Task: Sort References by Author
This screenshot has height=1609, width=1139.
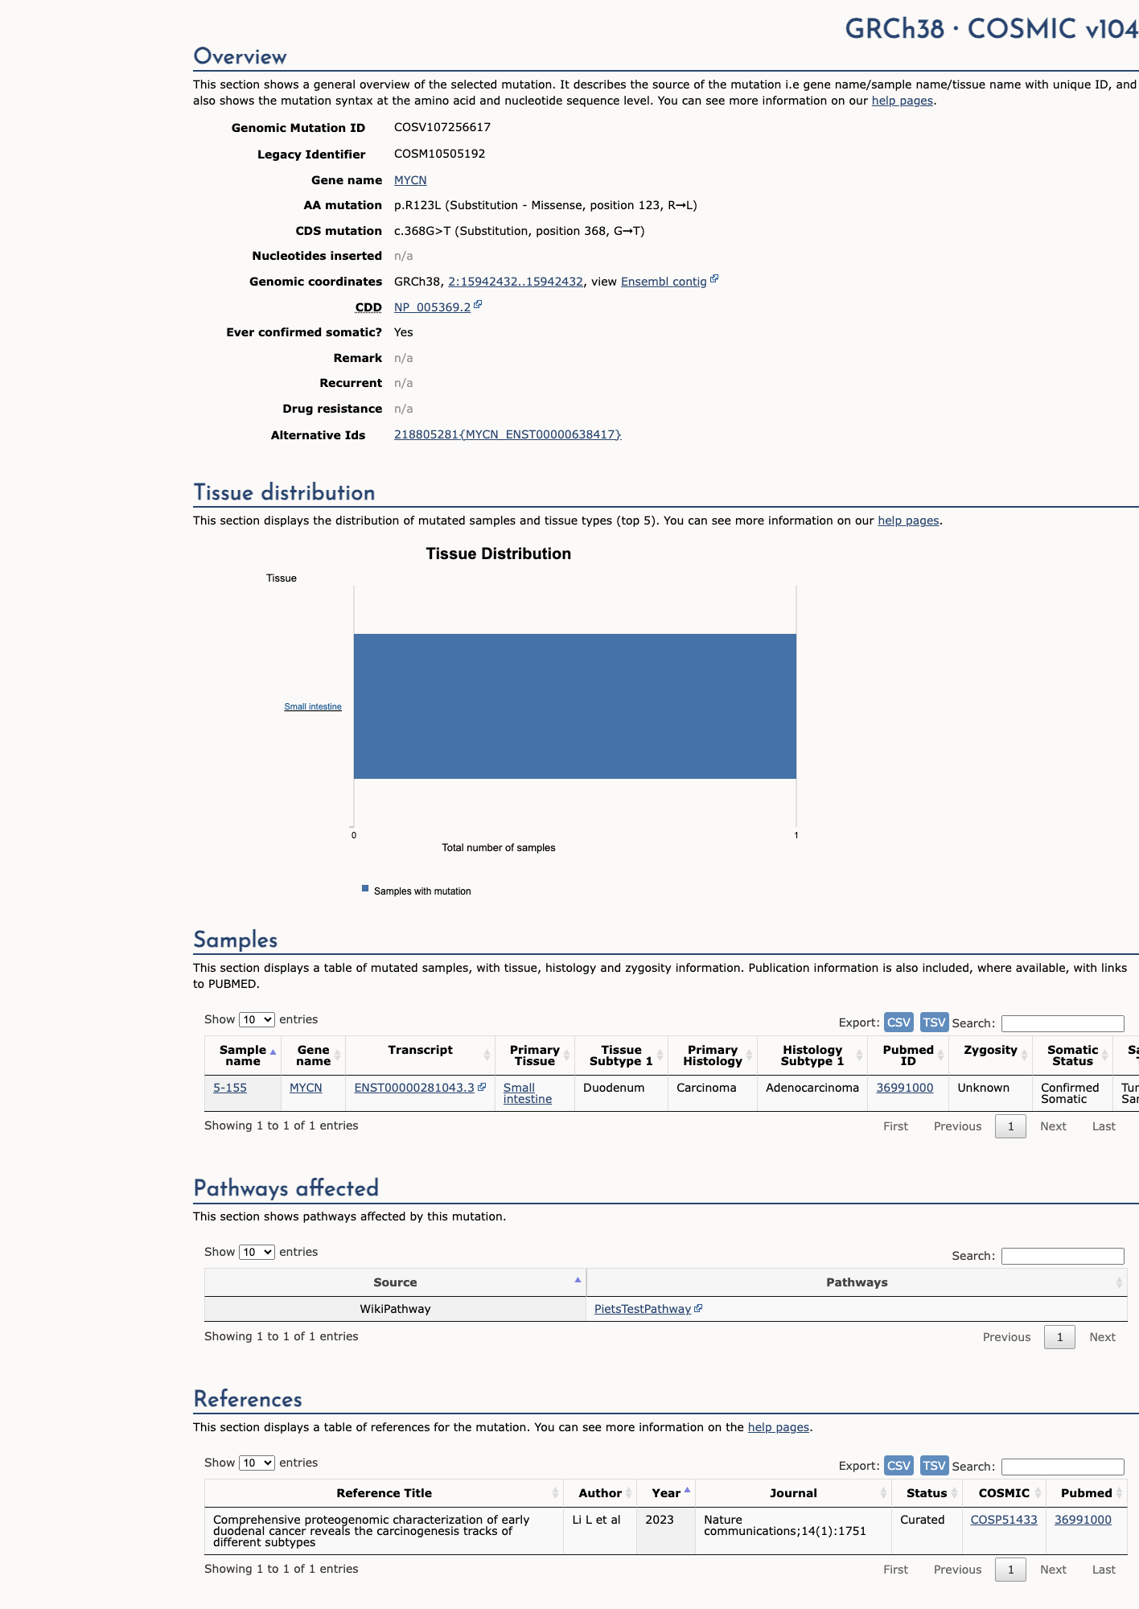Action: coord(600,1493)
